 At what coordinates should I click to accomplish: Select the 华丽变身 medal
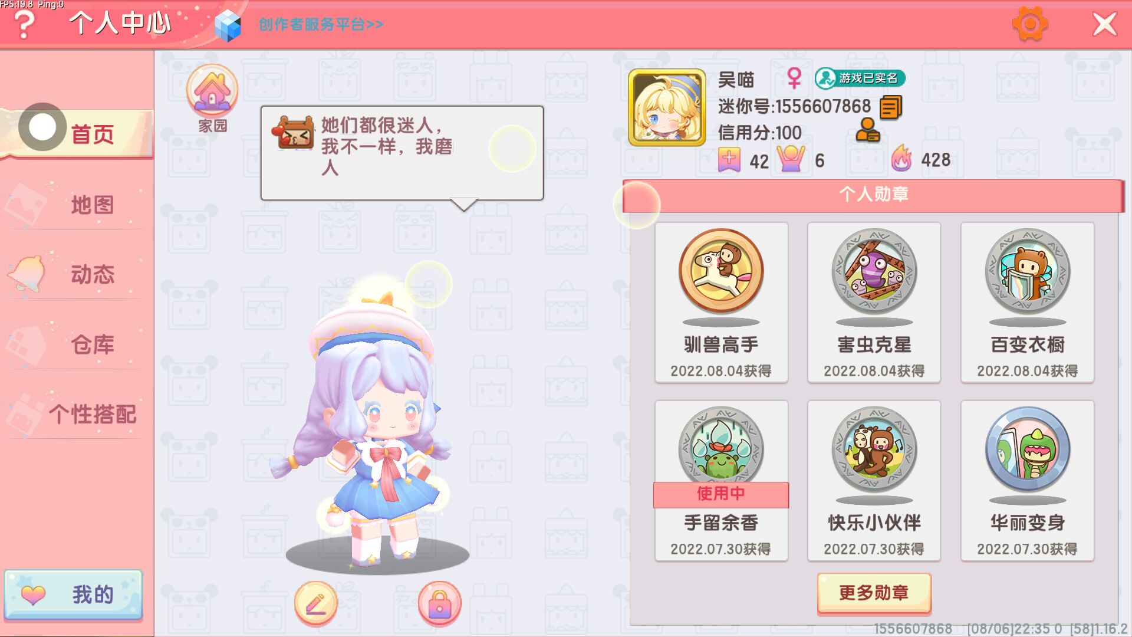point(1028,481)
